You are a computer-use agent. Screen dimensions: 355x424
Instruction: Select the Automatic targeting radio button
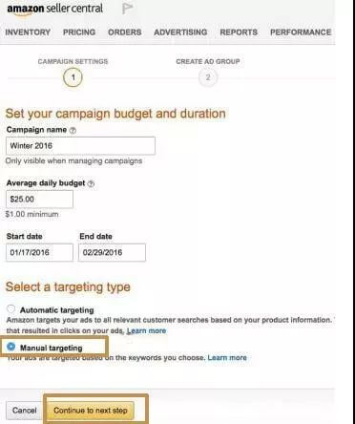coord(11,308)
